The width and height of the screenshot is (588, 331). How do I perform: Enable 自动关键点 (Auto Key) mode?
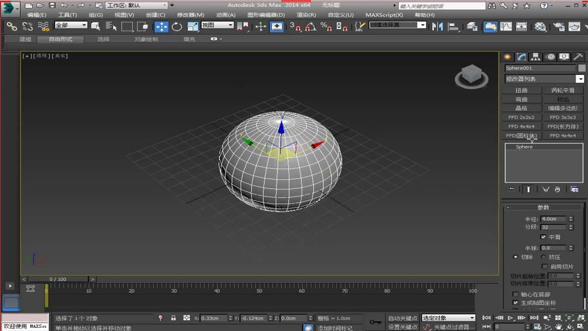[x=402, y=317]
